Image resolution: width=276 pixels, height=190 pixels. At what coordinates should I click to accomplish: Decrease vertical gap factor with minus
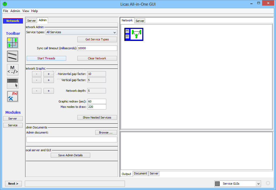point(37,80)
